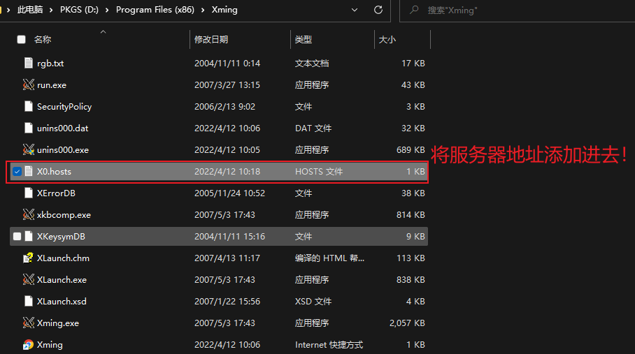Viewport: 635px width, 354px height.
Task: Sort by 类型 column header
Action: (x=304, y=39)
